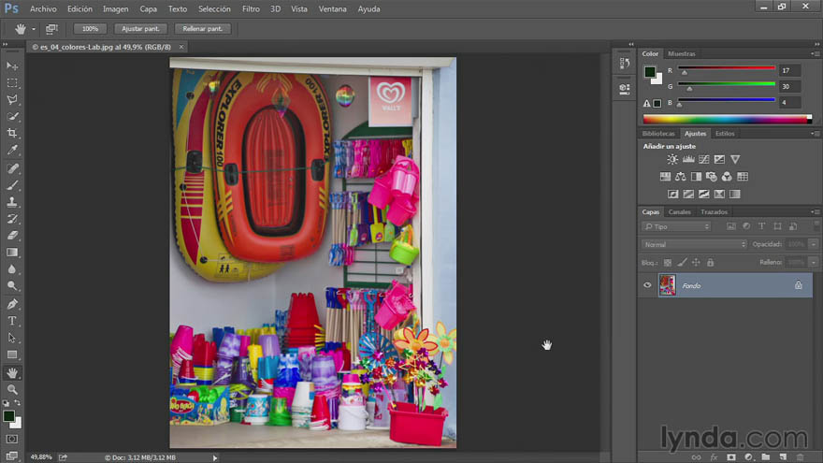The height and width of the screenshot is (463, 823).
Task: Select the Rectangular Marquee tool
Action: click(x=12, y=83)
